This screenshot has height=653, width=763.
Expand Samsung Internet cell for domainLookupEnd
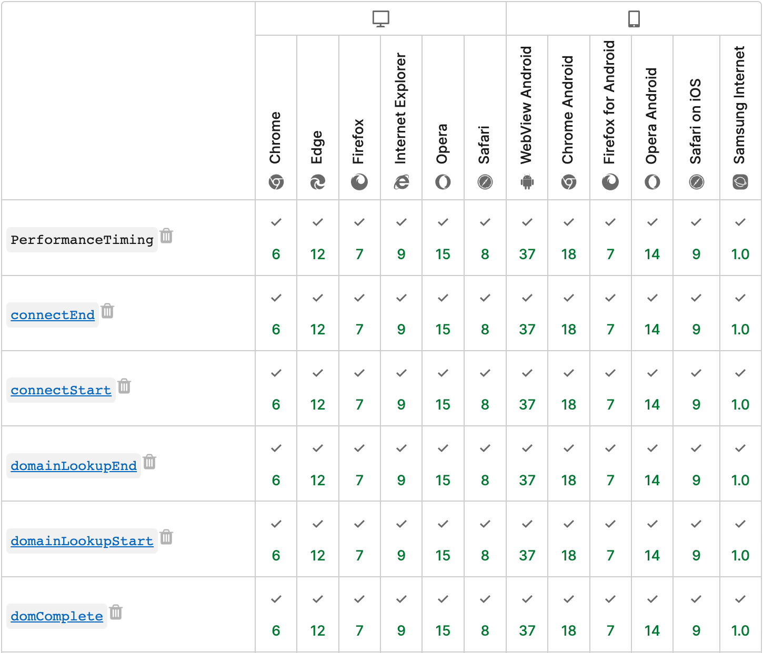pyautogui.click(x=740, y=464)
